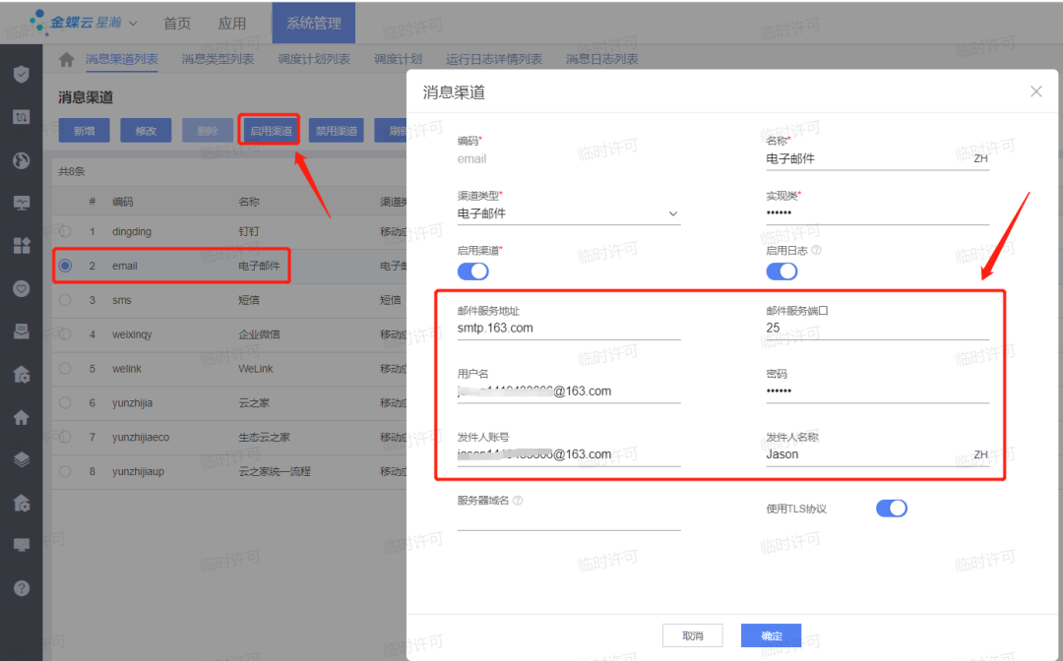Select radio button for yunzhijiaup row
Screen dimensions: 1063x661
(x=65, y=471)
